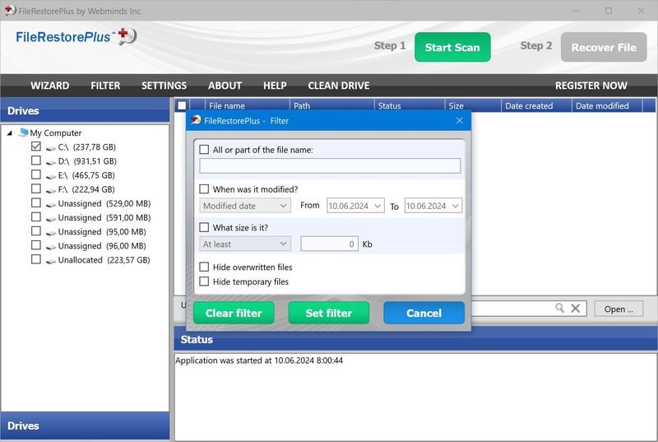Click the Clear filter button
The width and height of the screenshot is (658, 442).
[x=234, y=313]
